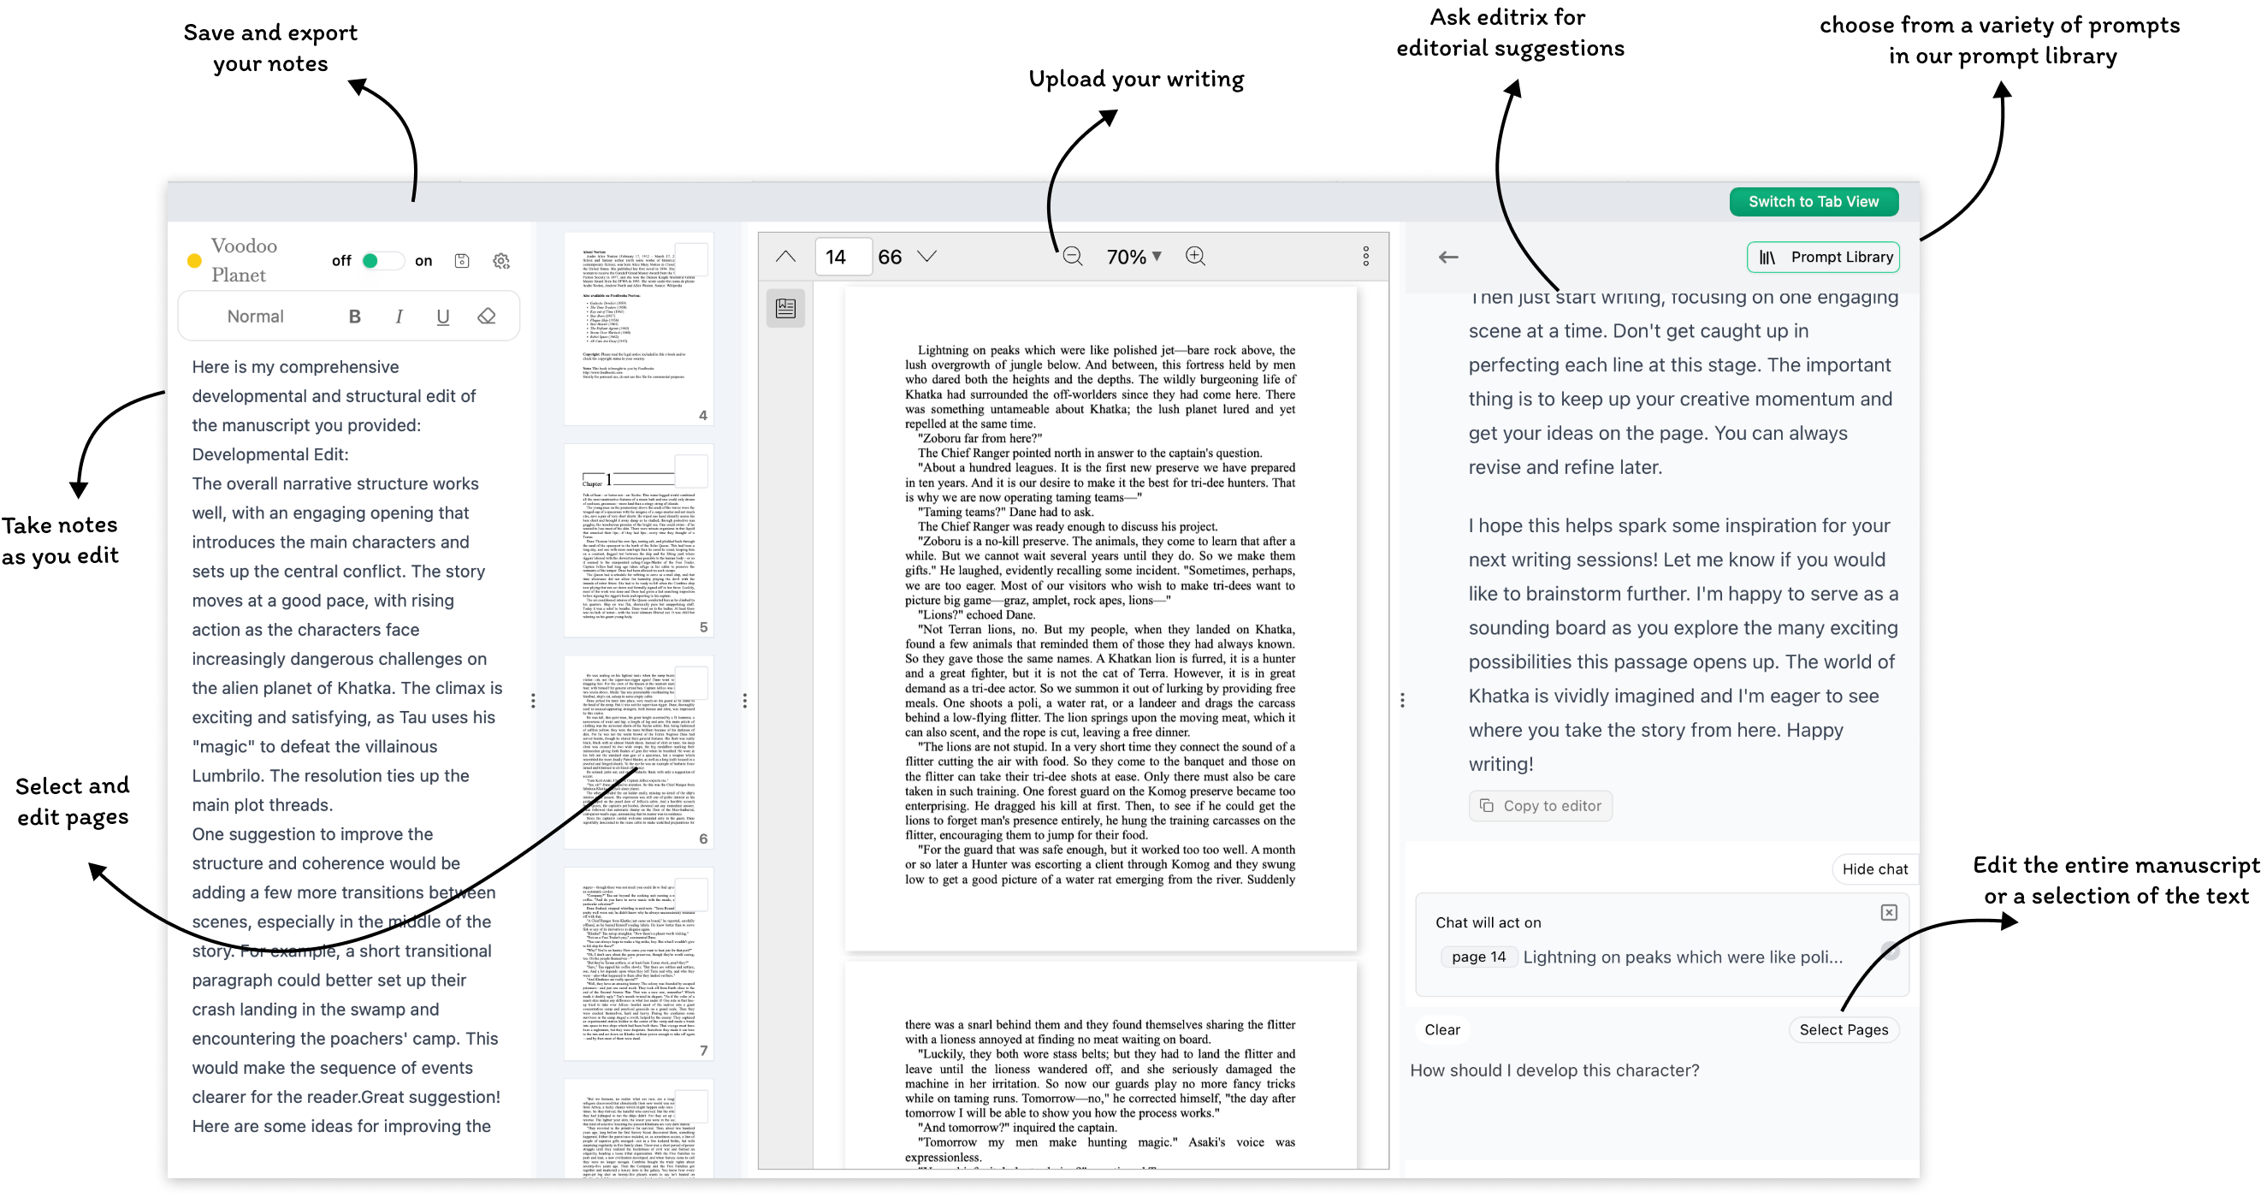Zoom in on the PDF

1194,256
